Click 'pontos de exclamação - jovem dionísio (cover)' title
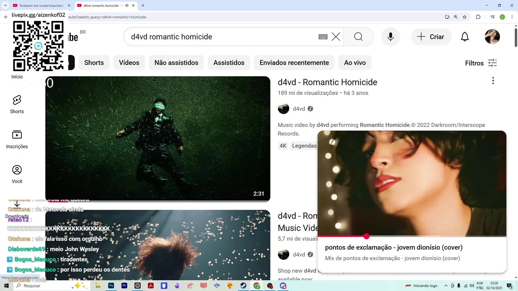This screenshot has height=291, width=518. [x=394, y=247]
